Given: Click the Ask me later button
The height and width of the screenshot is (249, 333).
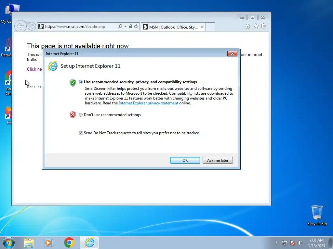Looking at the screenshot, I should (218, 160).
